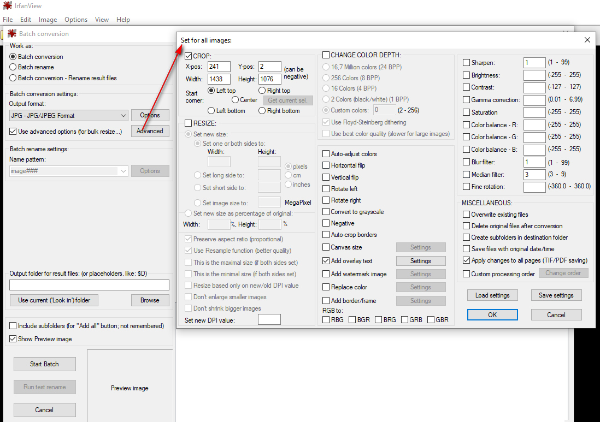Viewport: 600px width, 422px height.
Task: Enable the Sharpen checkbox
Action: (467, 63)
